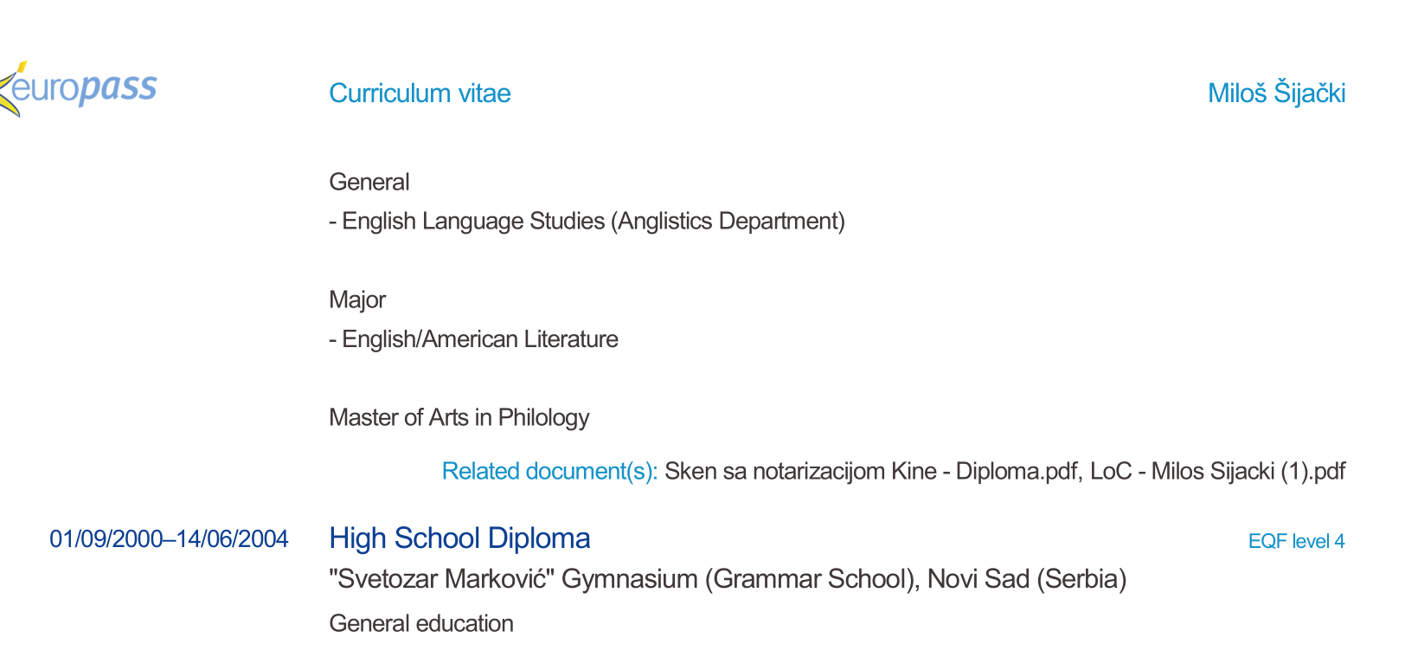Click the High School Diploma heading

tap(459, 538)
